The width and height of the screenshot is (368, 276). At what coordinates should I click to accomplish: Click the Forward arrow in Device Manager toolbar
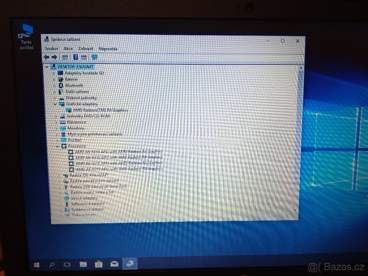[x=54, y=57]
